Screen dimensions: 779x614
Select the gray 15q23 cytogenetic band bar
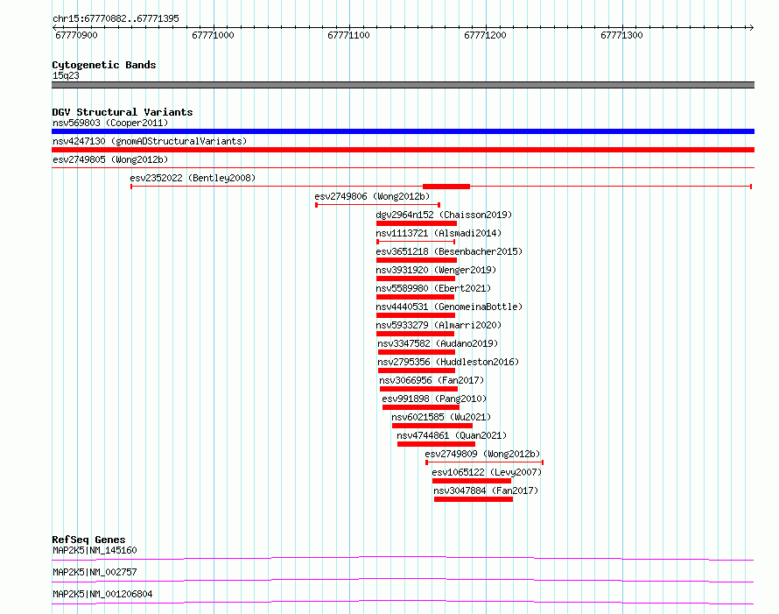tap(403, 85)
